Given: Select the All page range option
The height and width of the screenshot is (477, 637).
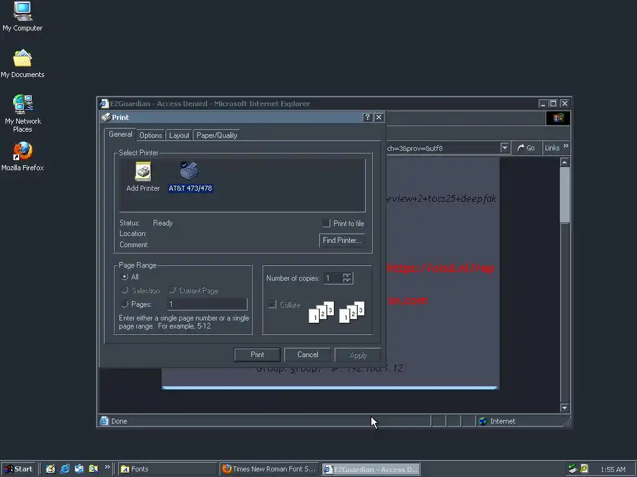Looking at the screenshot, I should pos(124,276).
